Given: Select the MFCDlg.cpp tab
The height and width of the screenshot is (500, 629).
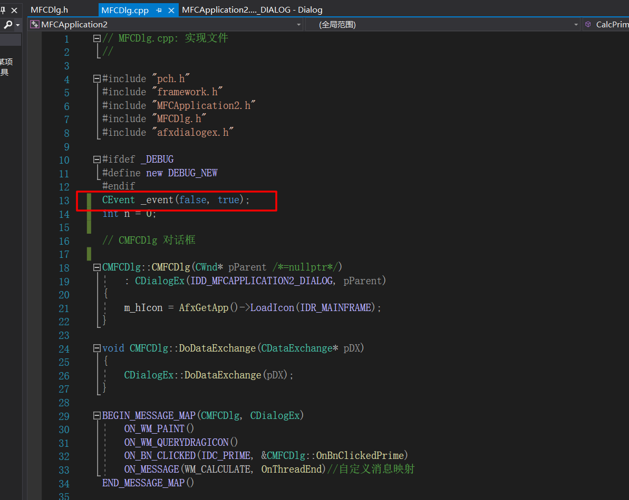Looking at the screenshot, I should pos(125,10).
